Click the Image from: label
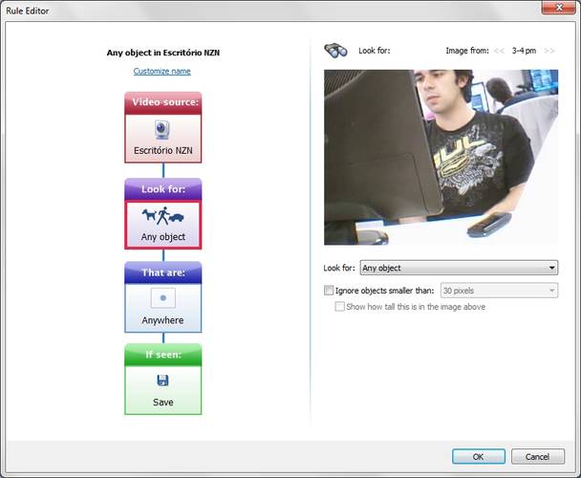This screenshot has height=478, width=581. coord(467,51)
